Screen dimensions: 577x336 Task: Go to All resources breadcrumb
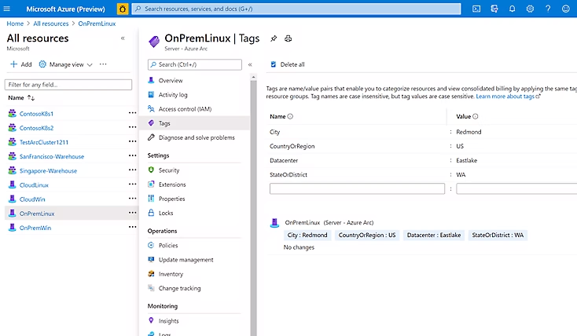click(51, 24)
